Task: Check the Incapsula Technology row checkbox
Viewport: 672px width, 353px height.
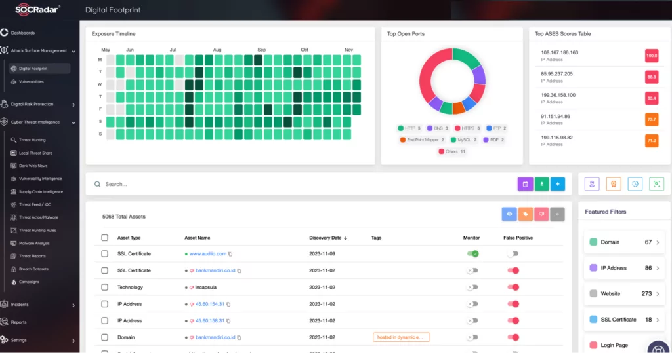Action: point(104,287)
